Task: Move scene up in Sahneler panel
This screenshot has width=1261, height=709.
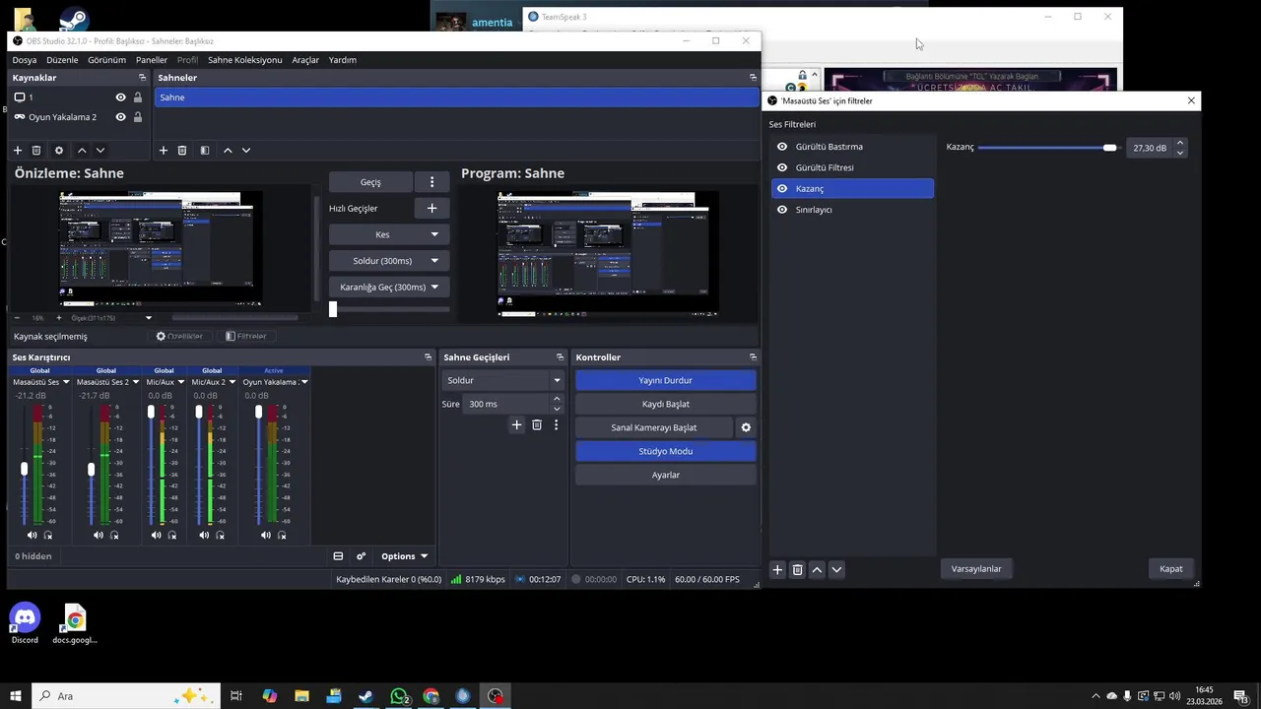Action: click(228, 150)
